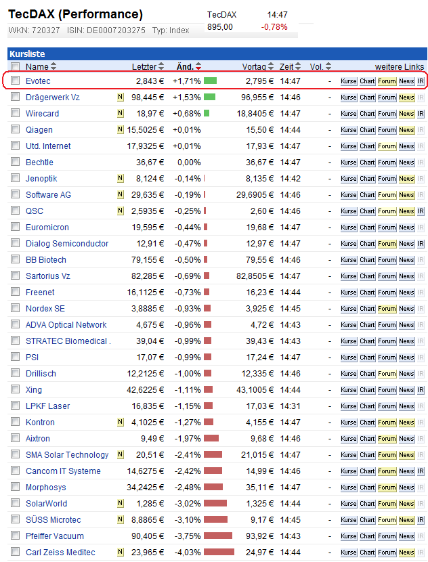Open News button for Xing
428x562 pixels.
406,390
